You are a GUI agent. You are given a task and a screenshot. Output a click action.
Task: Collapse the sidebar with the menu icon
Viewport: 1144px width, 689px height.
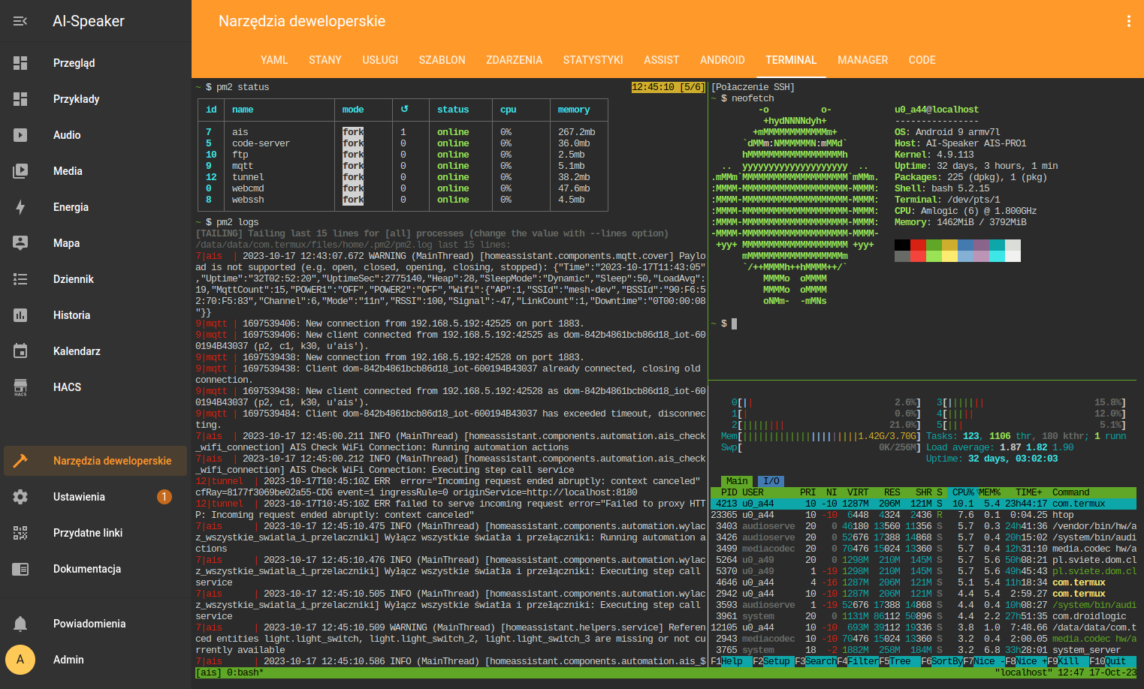click(20, 21)
